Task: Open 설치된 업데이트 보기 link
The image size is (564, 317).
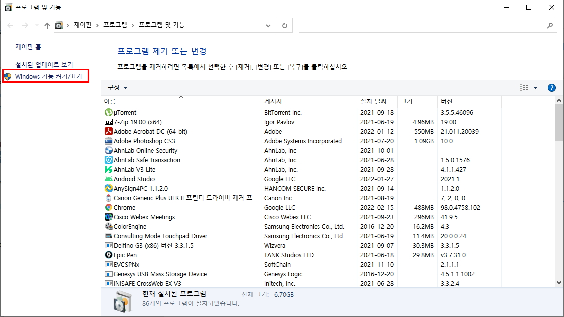Action: click(44, 65)
